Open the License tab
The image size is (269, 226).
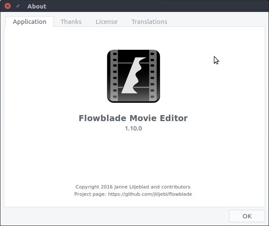click(x=107, y=22)
